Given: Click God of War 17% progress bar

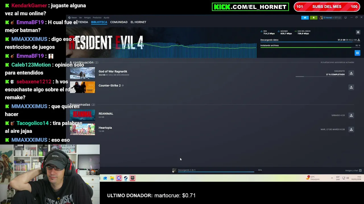Looking at the screenshot, I should click(320, 76).
